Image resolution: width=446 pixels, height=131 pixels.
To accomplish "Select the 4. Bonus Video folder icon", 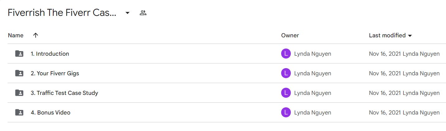I will tap(19, 112).
